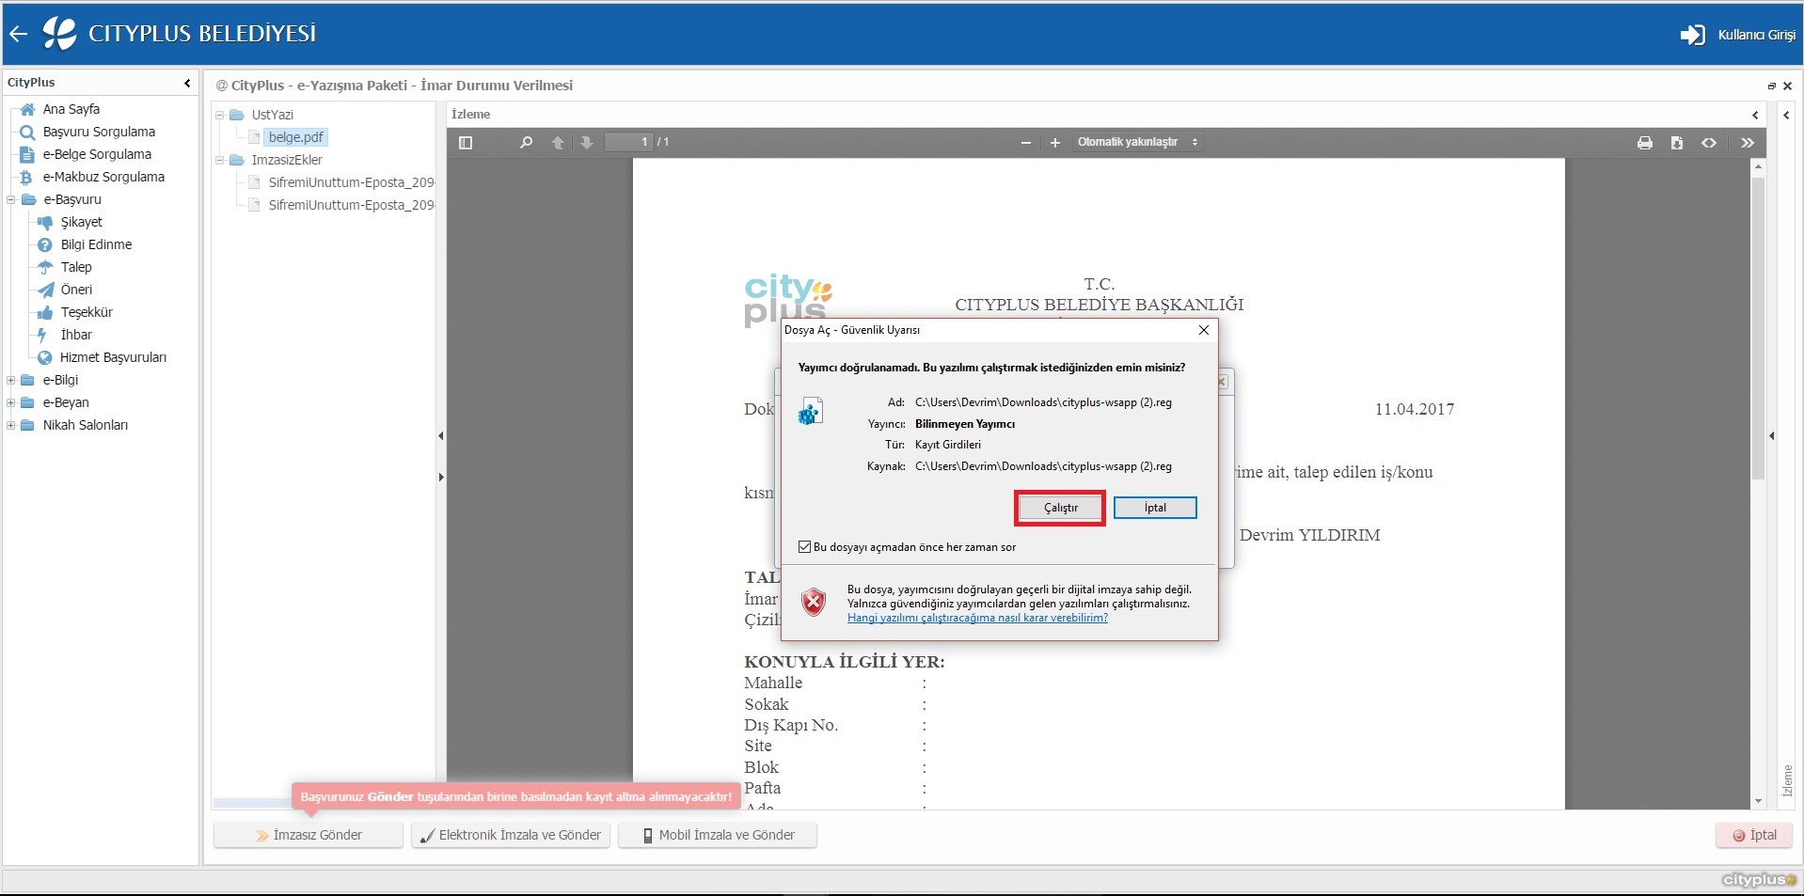The image size is (1804, 896).
Task: Zoom out the PDF with minus button
Action: point(1026,143)
